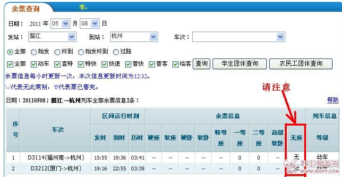Uncheck the 快速 checkbox
The width and height of the screenshot is (342, 177).
point(104,64)
